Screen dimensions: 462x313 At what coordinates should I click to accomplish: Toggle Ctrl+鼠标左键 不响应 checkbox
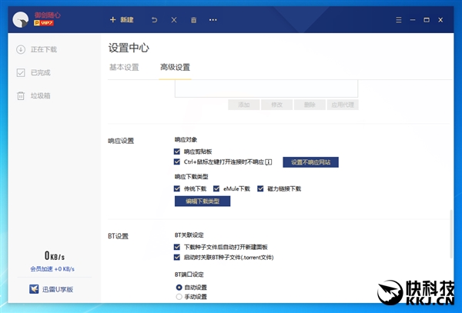[x=177, y=161]
